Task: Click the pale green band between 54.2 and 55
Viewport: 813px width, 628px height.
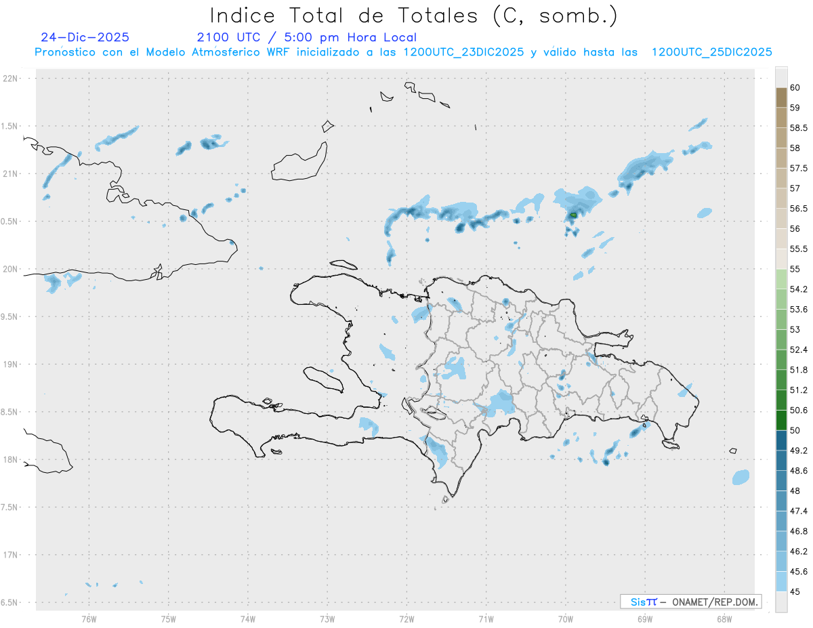Action: [781, 278]
